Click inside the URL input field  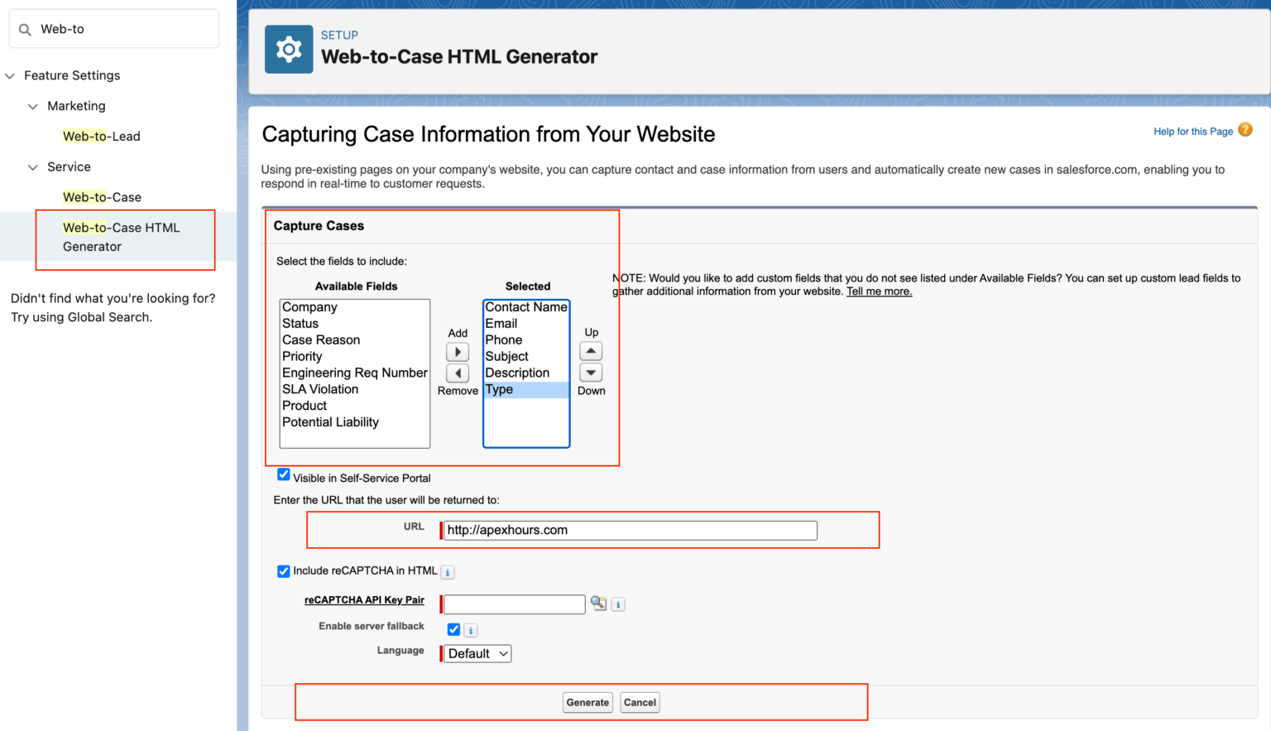click(x=629, y=530)
